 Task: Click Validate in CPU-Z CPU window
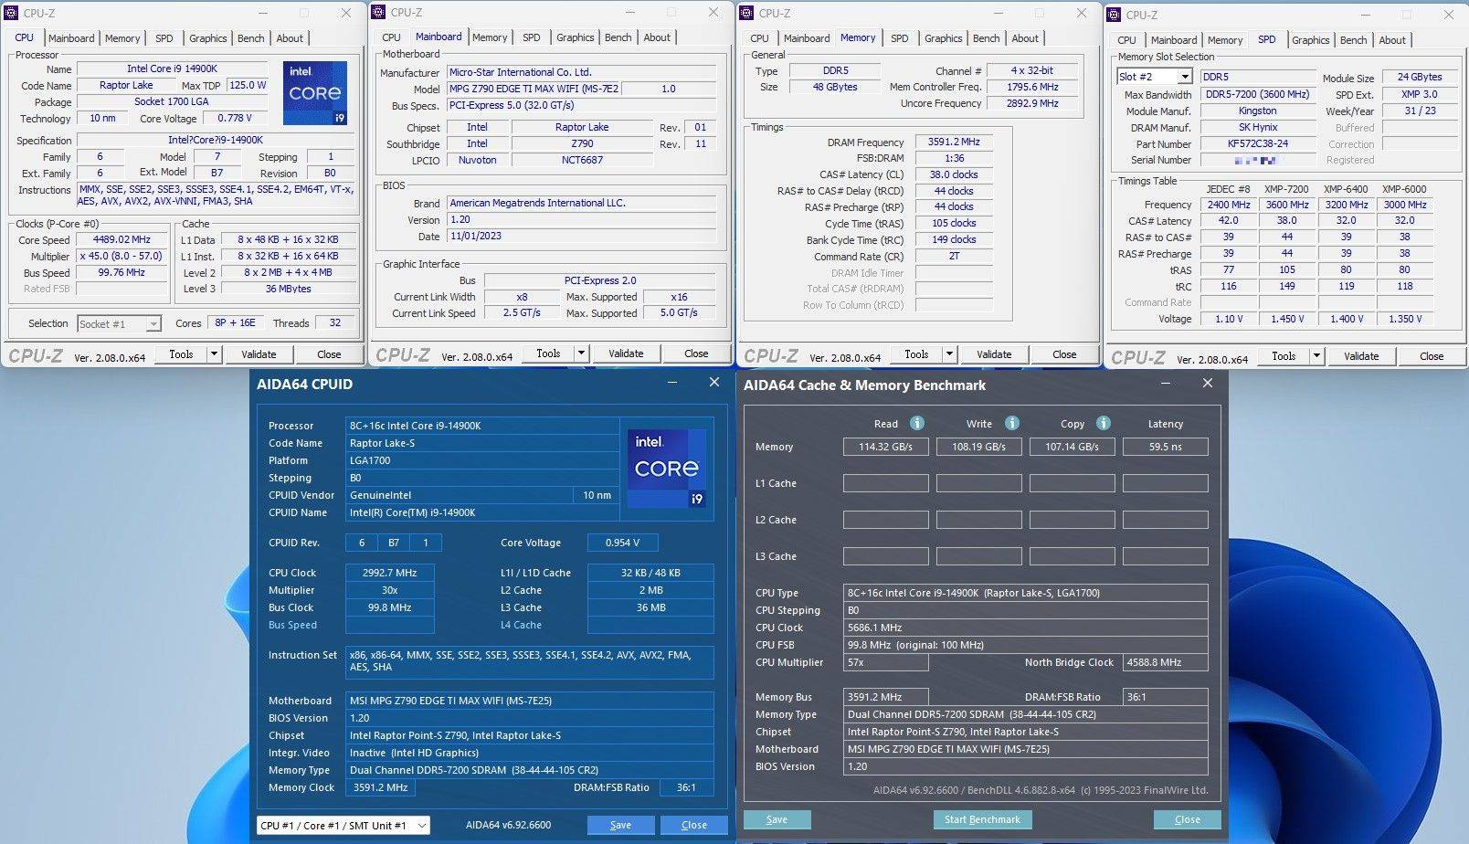click(259, 354)
